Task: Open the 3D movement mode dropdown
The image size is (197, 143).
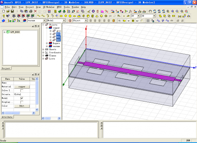Action: [154, 16]
